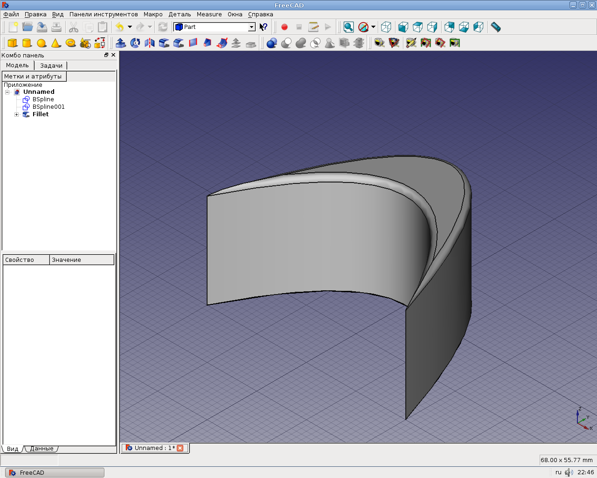597x478 pixels.
Task: Click the Extrude tool icon
Action: click(x=121, y=43)
